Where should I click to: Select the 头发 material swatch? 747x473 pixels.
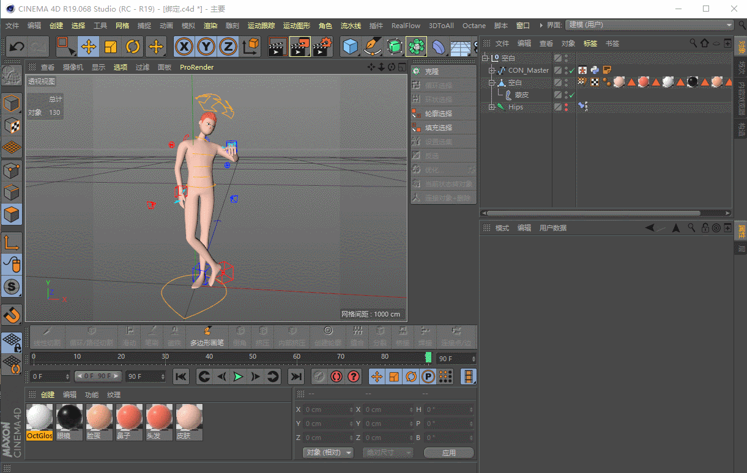[x=159, y=422]
